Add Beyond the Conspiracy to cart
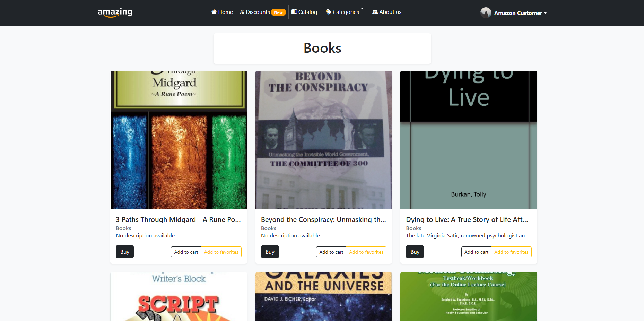This screenshot has width=644, height=321. coord(331,252)
